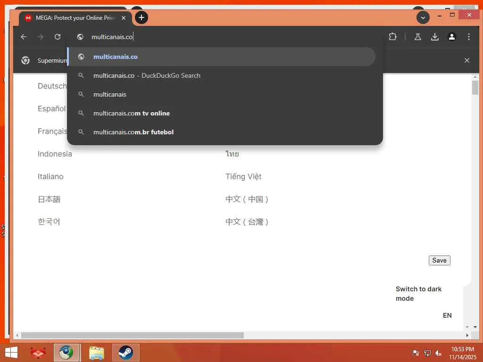Expand the tab search dropdown
483x362 pixels.
click(423, 17)
